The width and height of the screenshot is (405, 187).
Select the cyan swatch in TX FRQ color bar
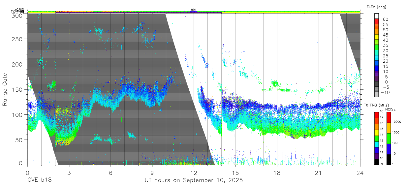(x=377, y=144)
